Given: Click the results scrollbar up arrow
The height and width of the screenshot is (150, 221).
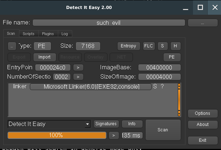Looking at the screenshot, I should pos(179,86).
